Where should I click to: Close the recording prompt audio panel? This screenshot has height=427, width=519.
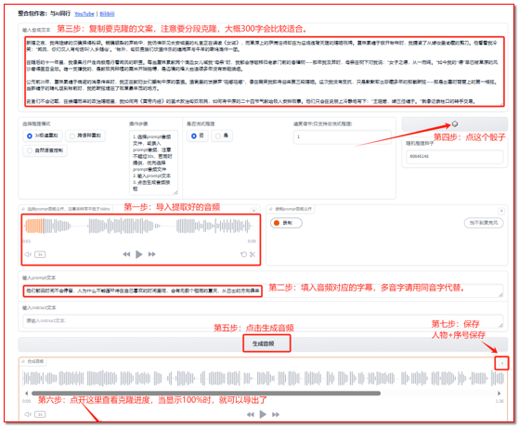point(501,211)
